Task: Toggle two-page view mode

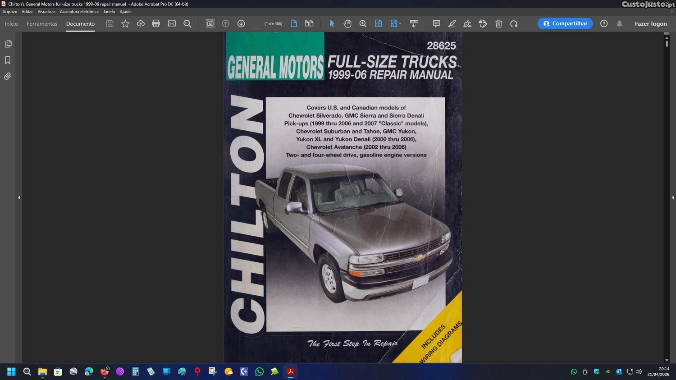Action: [x=309, y=23]
